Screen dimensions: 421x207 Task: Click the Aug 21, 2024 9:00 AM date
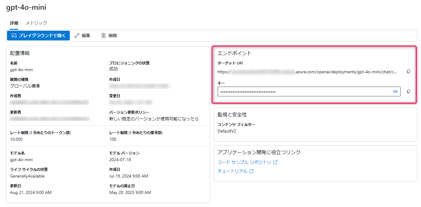(31, 192)
